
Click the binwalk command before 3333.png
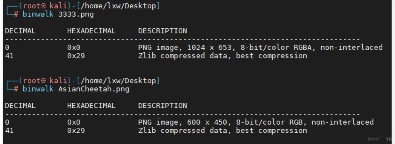tap(38, 14)
